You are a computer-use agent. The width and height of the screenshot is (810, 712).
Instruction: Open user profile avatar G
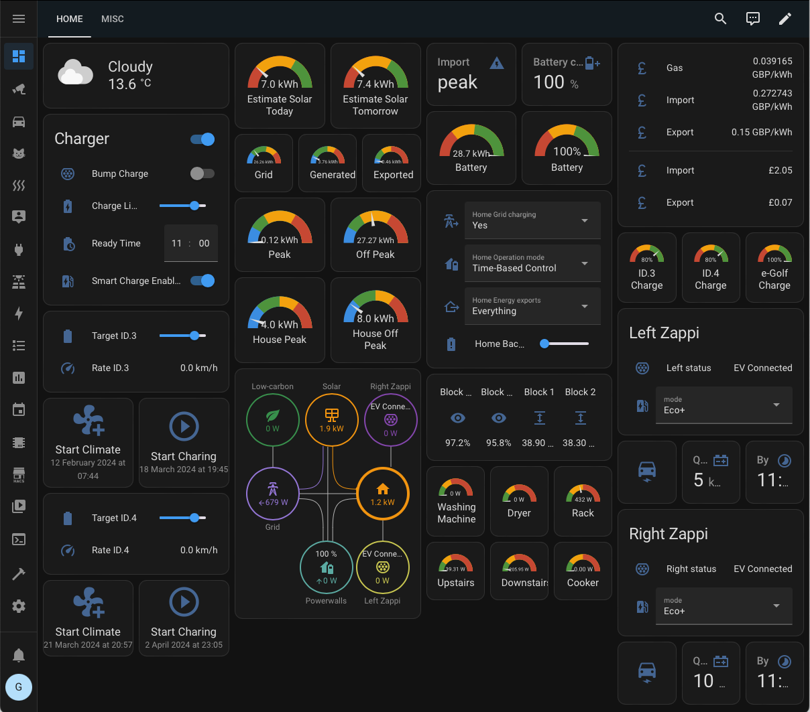click(19, 687)
